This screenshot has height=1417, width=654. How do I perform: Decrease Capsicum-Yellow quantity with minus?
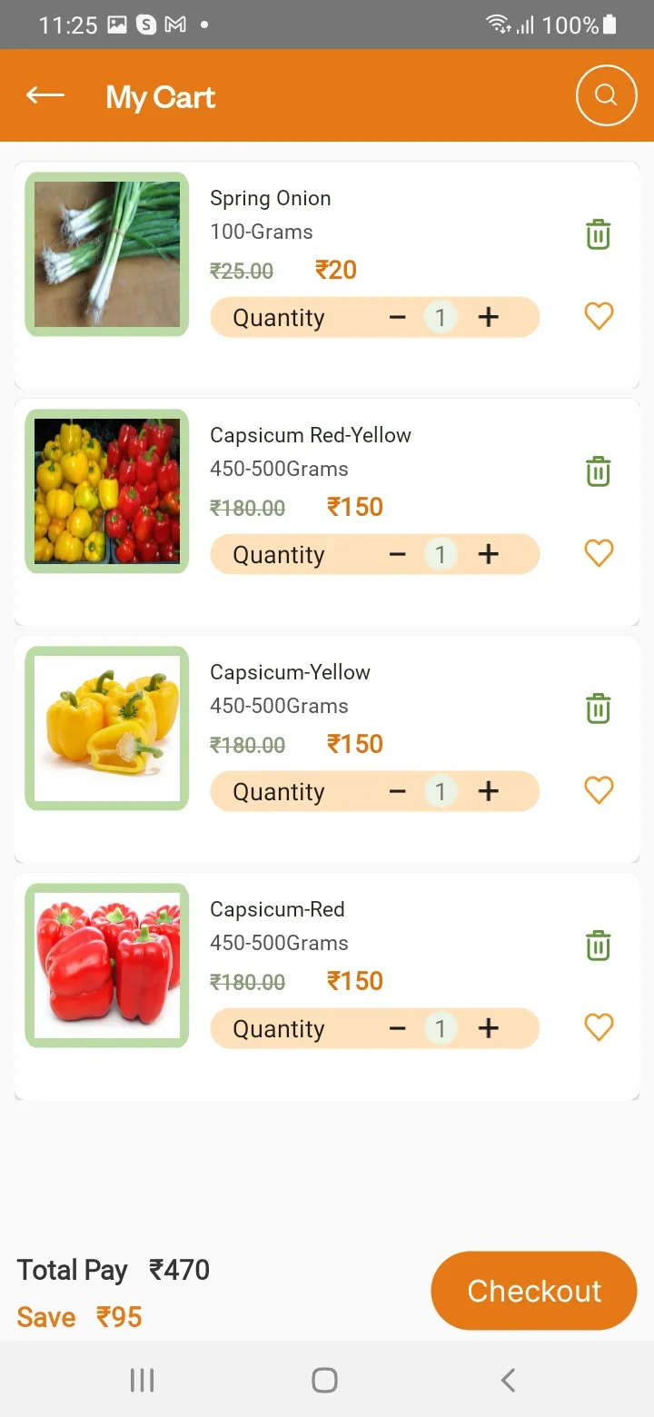[x=397, y=791]
